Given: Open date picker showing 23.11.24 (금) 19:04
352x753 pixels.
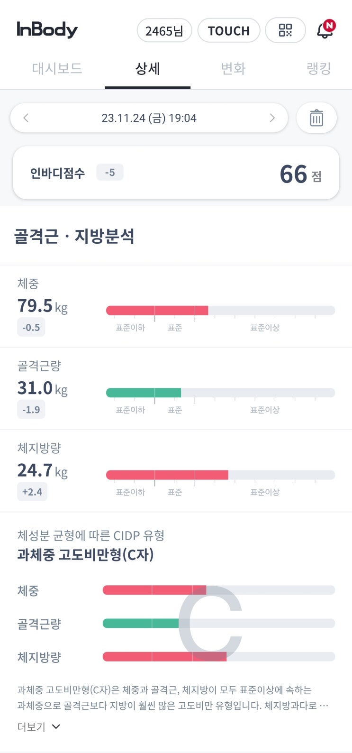Looking at the screenshot, I should (x=149, y=118).
